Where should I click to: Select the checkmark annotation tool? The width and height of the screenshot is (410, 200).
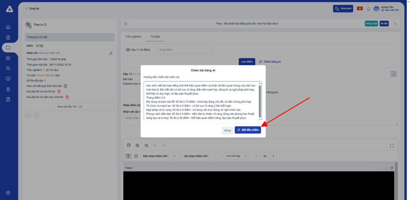coord(136,156)
